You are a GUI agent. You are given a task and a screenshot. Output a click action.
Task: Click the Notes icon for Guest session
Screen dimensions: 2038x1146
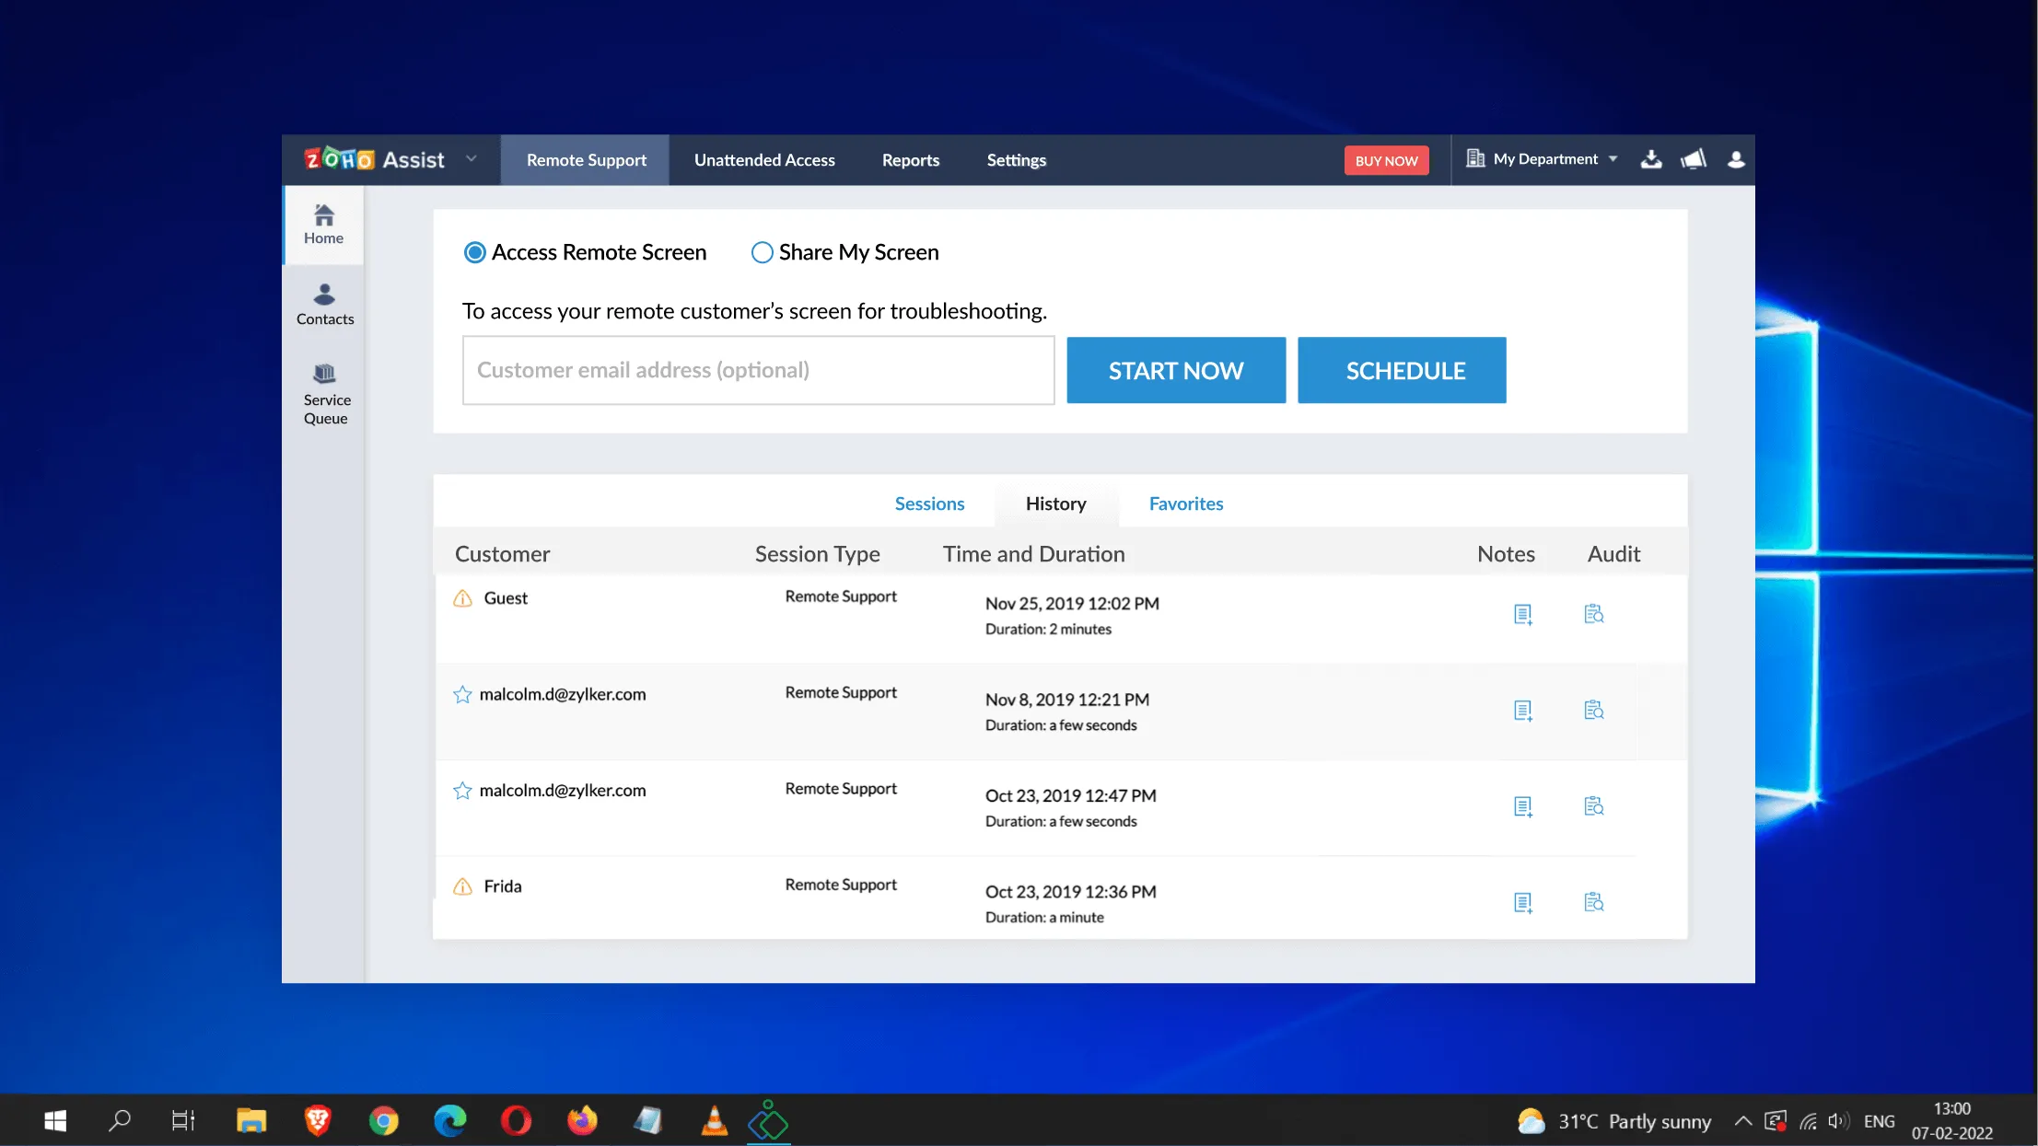[1521, 613]
